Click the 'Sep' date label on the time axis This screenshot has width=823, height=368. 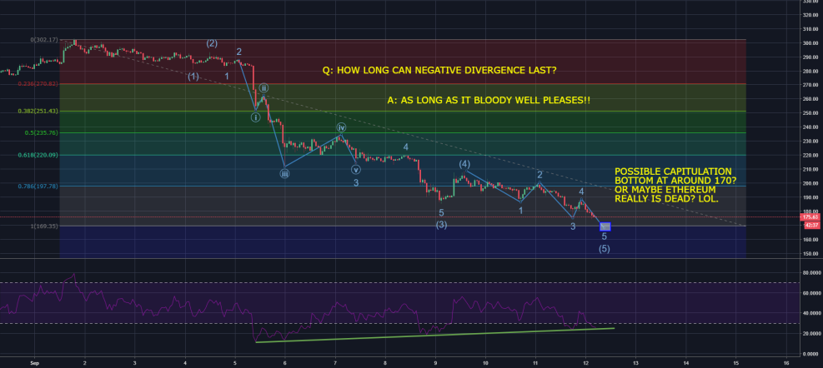point(34,364)
